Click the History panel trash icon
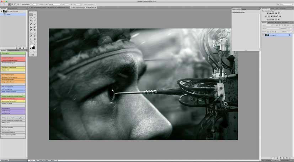 (x=23, y=48)
